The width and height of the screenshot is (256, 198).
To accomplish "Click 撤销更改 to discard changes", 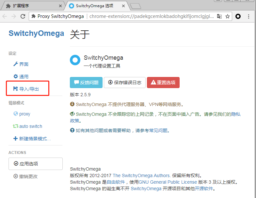I will pyautogui.click(x=25, y=176).
